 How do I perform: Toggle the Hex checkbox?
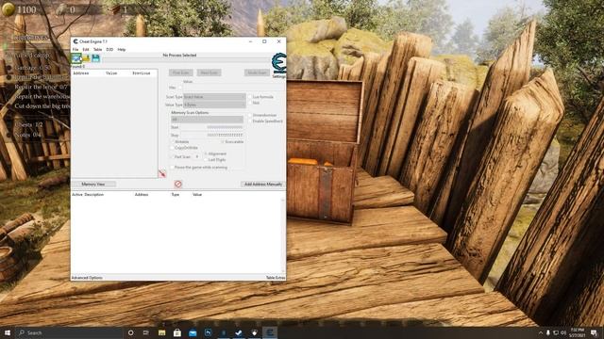(x=180, y=88)
